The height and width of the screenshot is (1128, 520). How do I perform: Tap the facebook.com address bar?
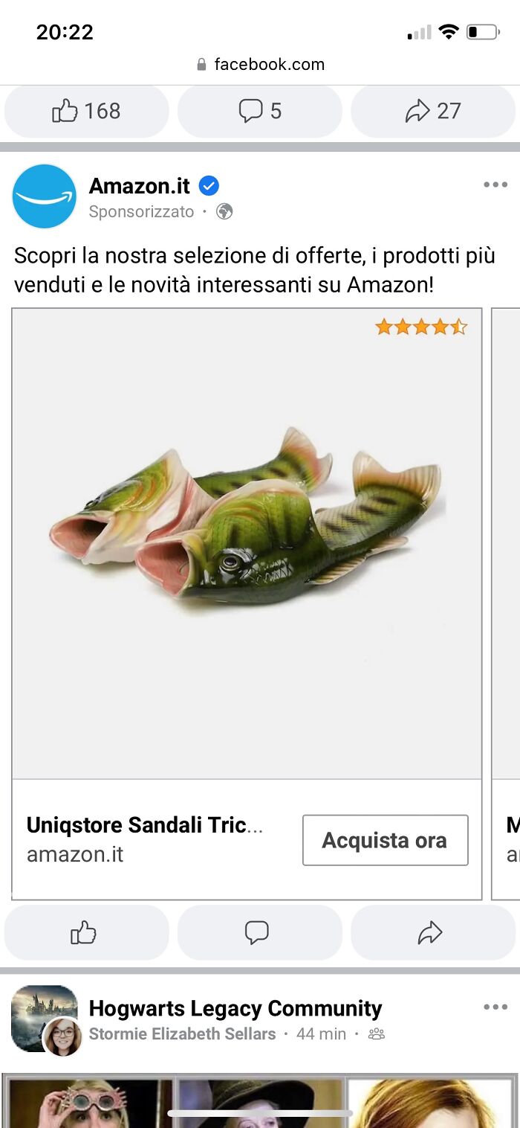[260, 65]
